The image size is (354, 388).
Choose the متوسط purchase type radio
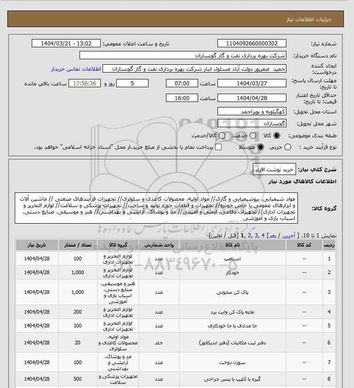point(261,147)
